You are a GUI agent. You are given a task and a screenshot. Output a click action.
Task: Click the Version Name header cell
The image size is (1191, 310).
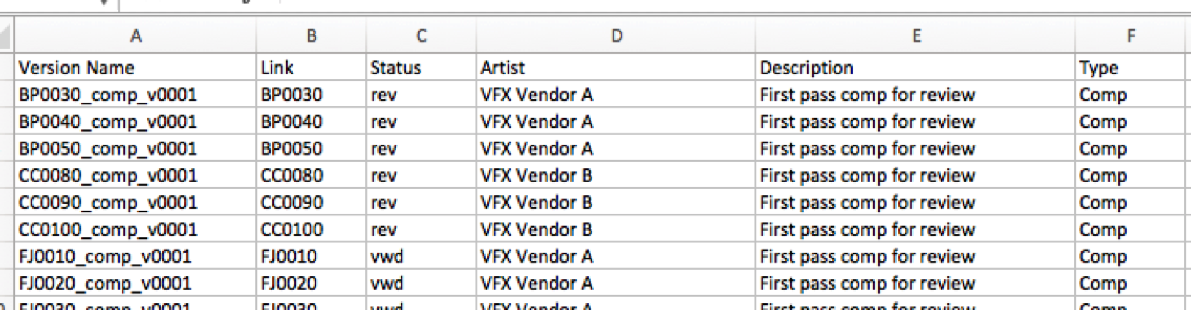coord(76,68)
